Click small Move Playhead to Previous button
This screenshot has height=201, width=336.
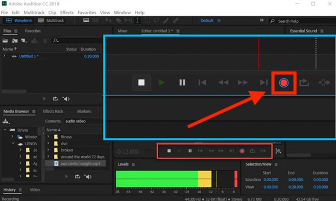pos(201,151)
